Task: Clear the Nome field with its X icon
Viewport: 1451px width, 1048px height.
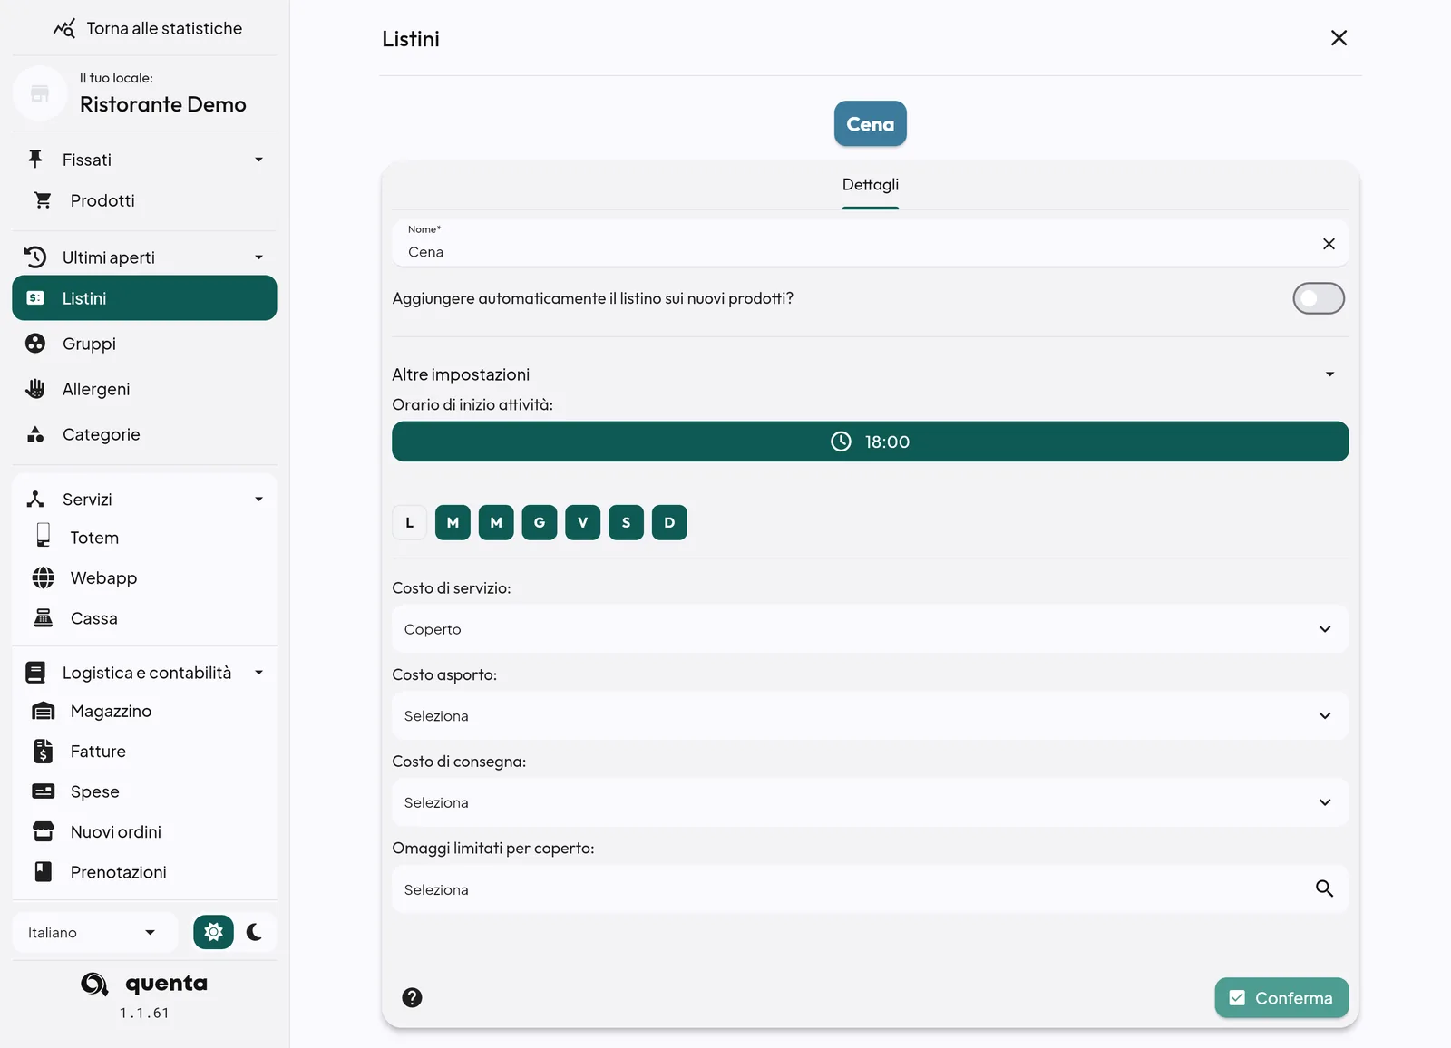Action: (1329, 244)
